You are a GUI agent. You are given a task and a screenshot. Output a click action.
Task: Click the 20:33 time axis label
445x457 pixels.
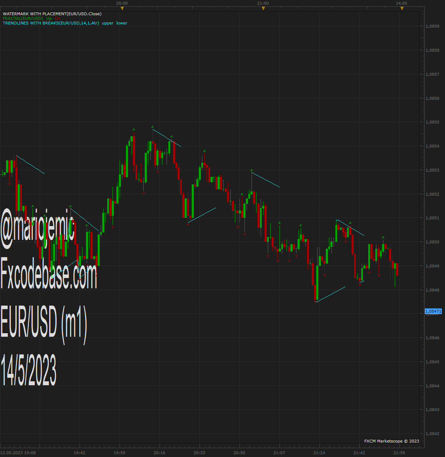pos(200,453)
